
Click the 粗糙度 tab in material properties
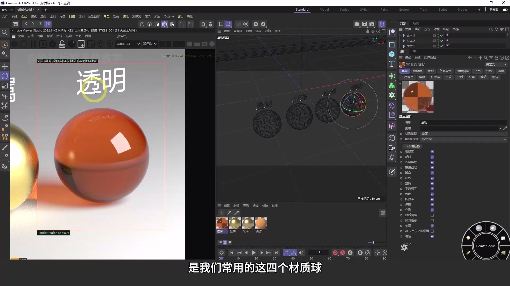pos(418,71)
